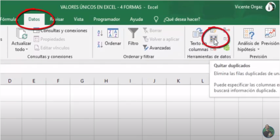The width and height of the screenshot is (280, 140).
Task: Sort descending with Z to A icon
Action: pyautogui.click(x=100, y=44)
